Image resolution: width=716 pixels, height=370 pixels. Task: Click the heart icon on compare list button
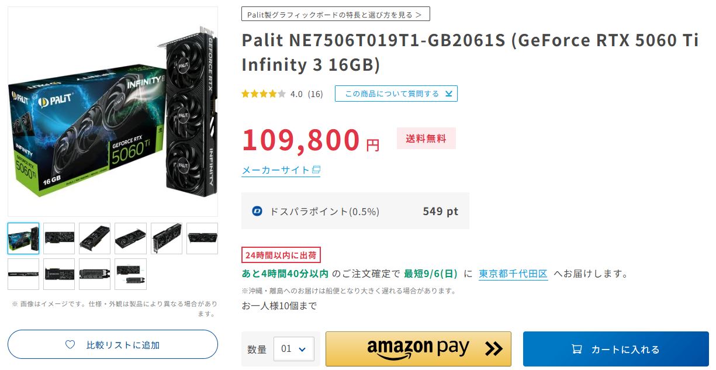[x=70, y=345]
